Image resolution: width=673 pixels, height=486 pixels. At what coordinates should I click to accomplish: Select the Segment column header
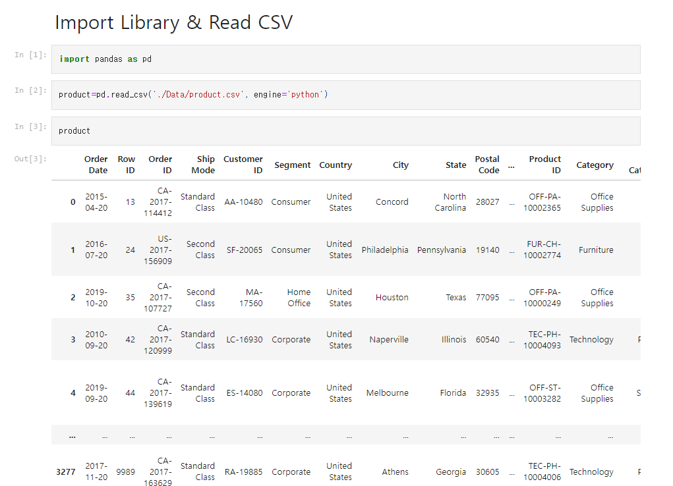tap(292, 165)
